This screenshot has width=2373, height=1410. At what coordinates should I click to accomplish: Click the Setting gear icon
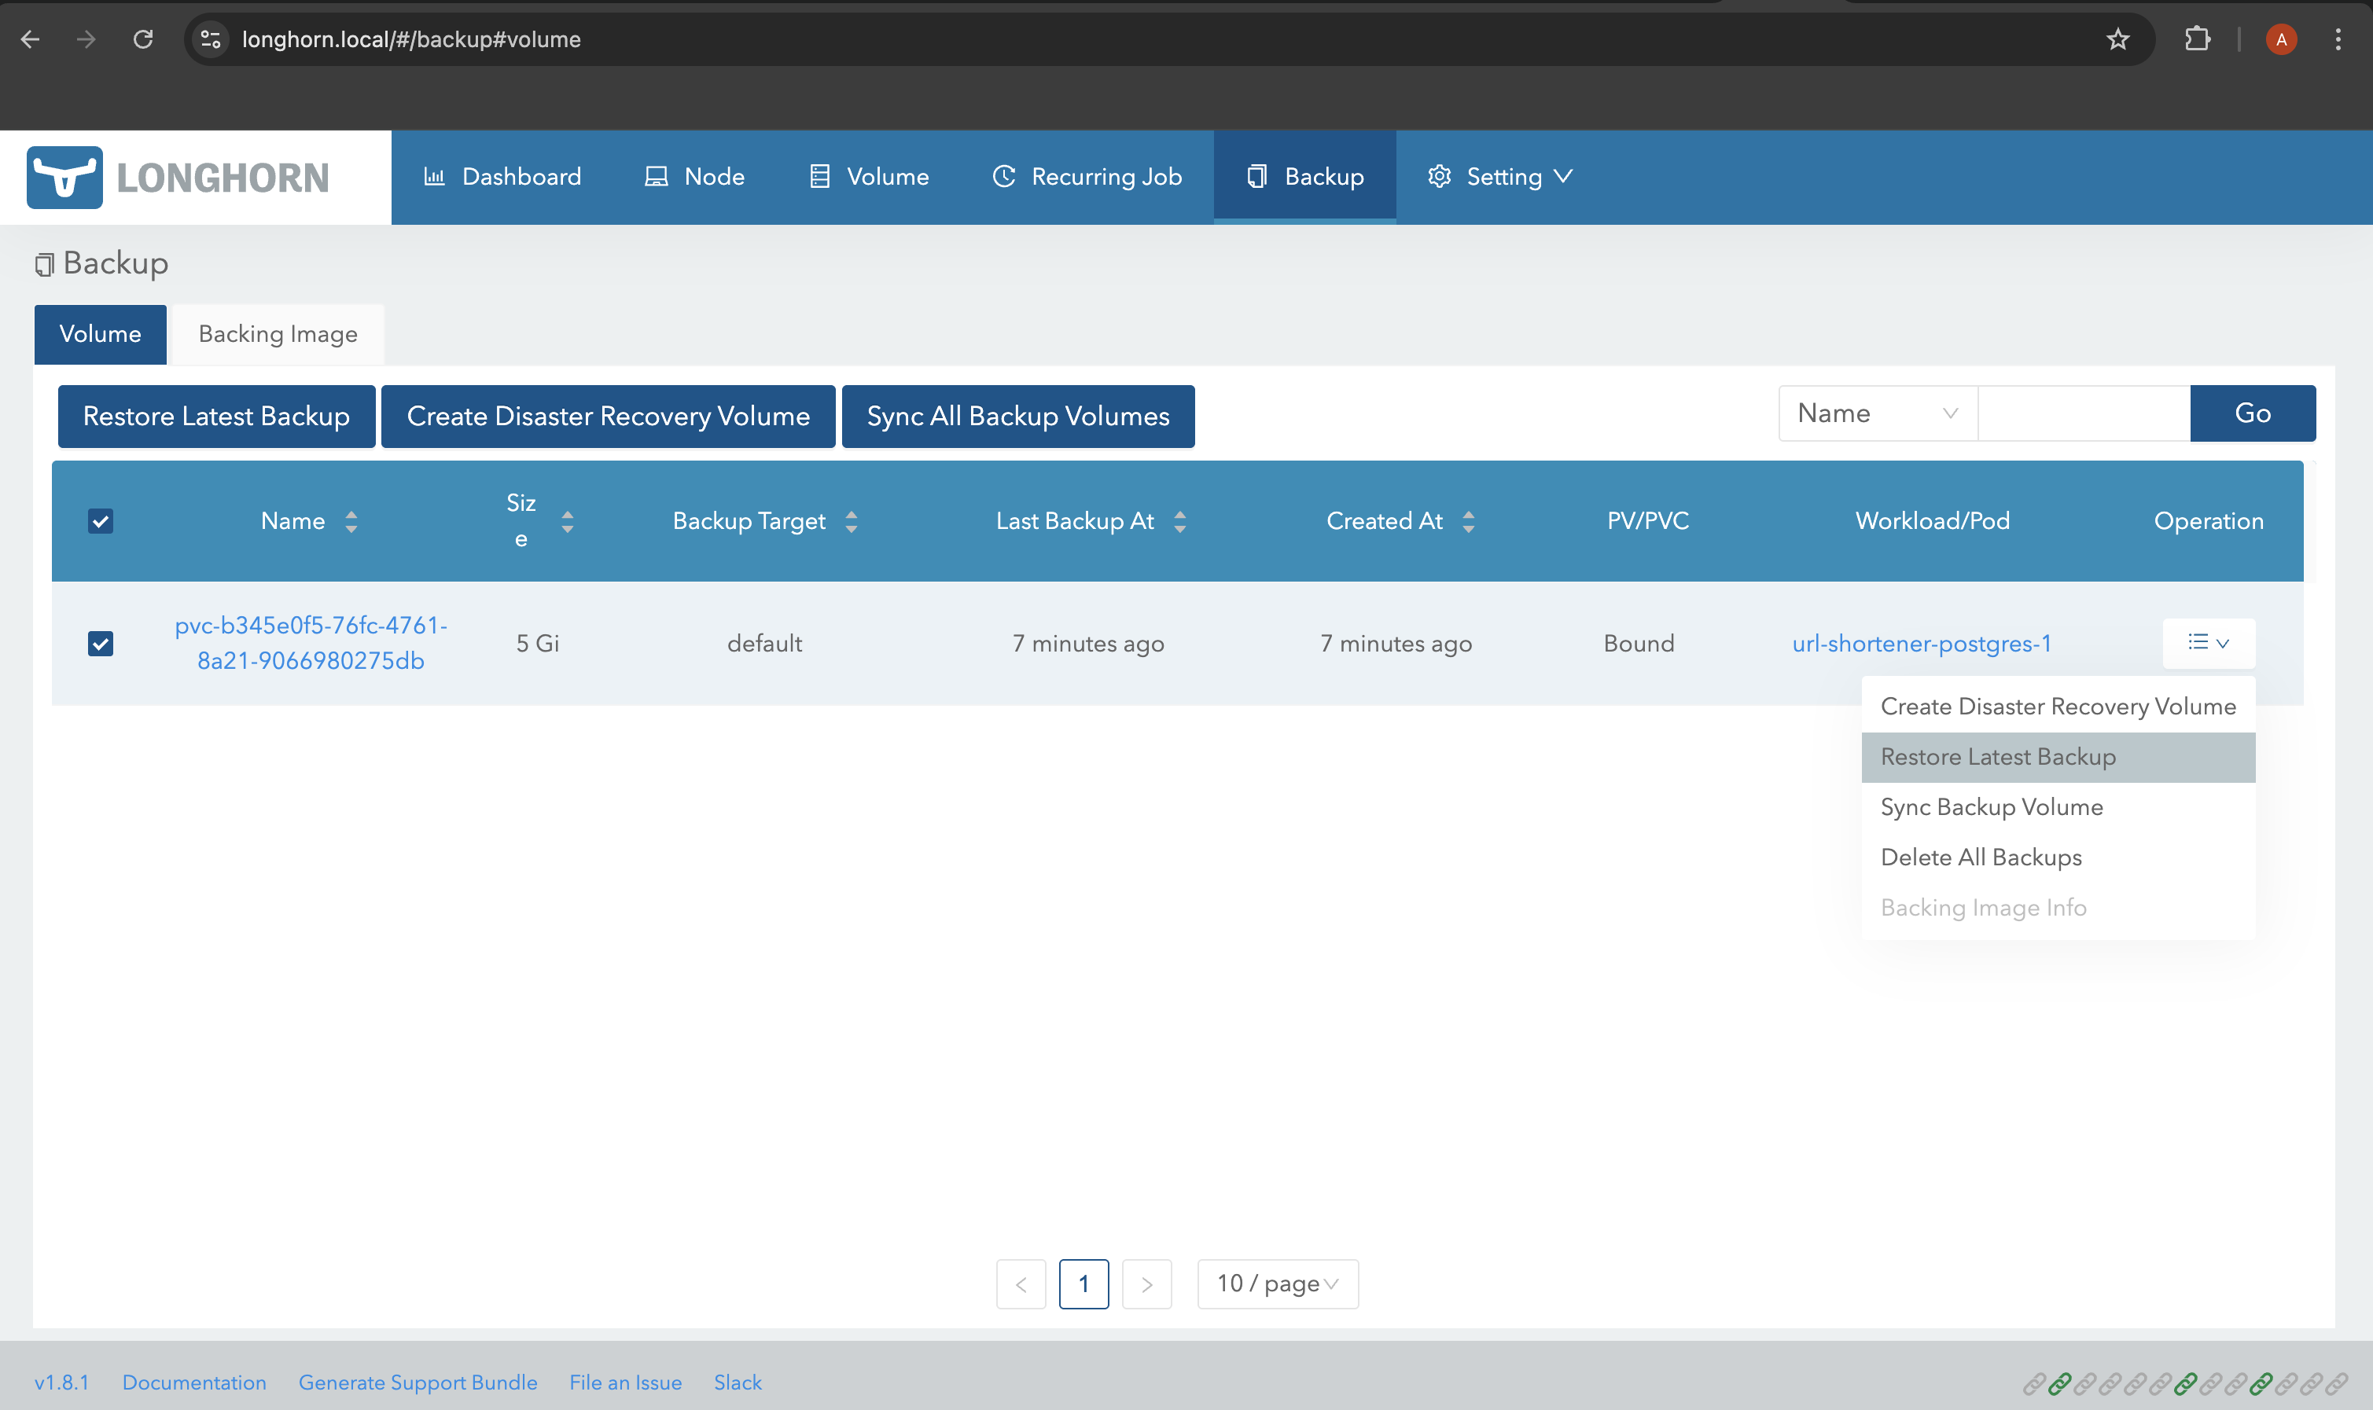tap(1439, 177)
